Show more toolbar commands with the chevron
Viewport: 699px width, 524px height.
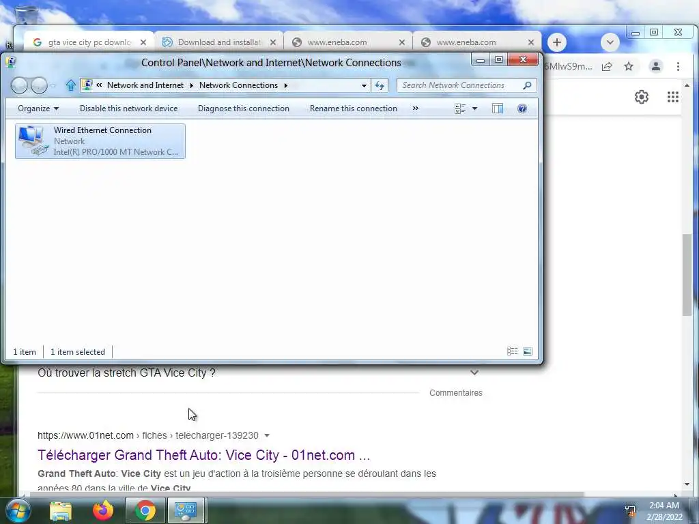pyautogui.click(x=416, y=108)
